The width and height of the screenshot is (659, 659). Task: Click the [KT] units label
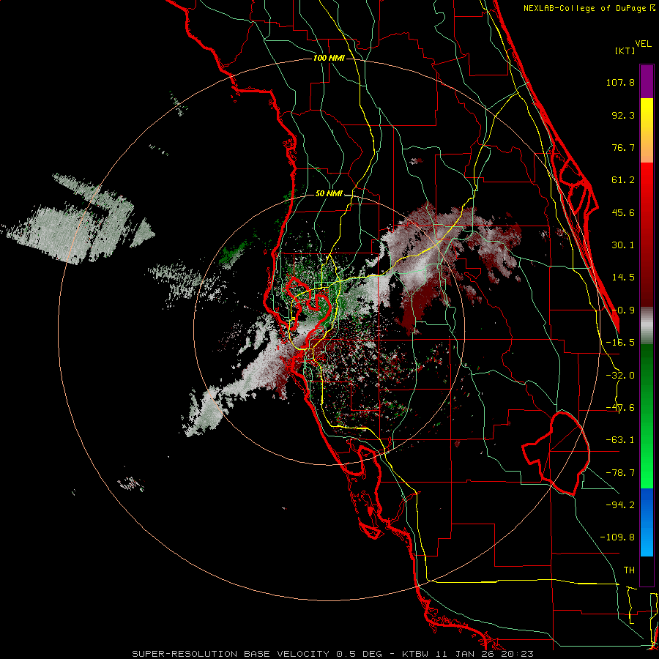pos(625,51)
